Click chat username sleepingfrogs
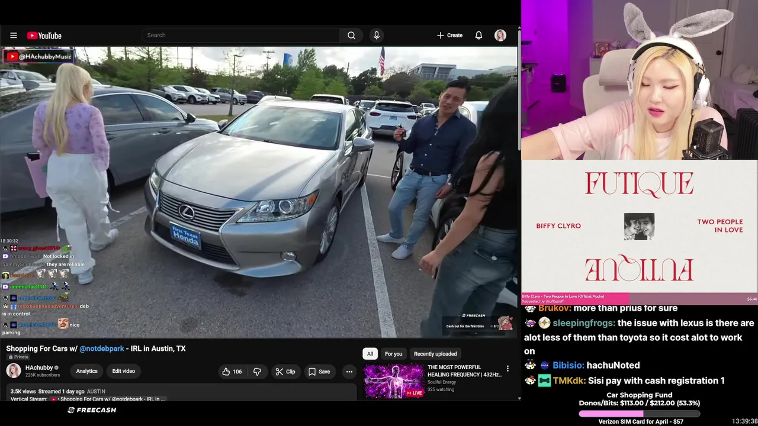Image resolution: width=758 pixels, height=426 pixels. pyautogui.click(x=583, y=323)
